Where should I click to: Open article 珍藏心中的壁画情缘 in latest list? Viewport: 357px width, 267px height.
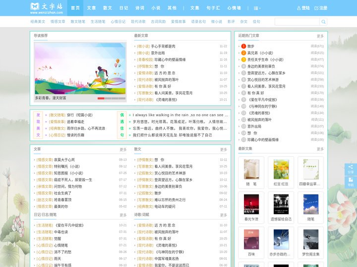tap(170, 60)
